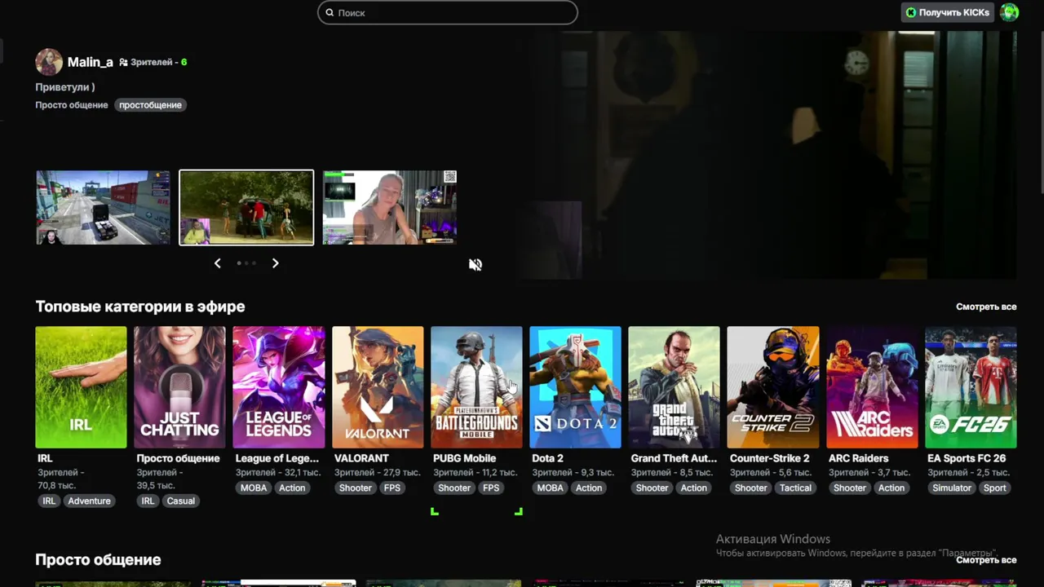This screenshot has height=587, width=1044.
Task: Open the Просто общение category link under the stream title
Action: 72,105
